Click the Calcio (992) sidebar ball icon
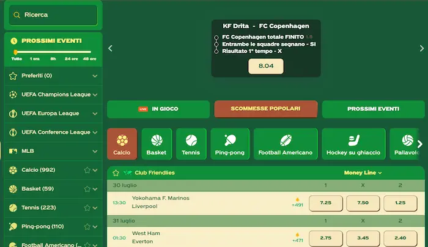428x247 pixels. pos(13,170)
